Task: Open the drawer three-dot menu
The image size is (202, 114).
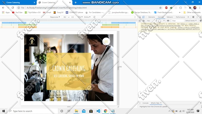Action: [x=140, y=103]
